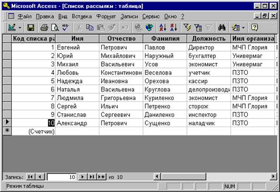The width and height of the screenshot is (280, 192).
Task: Go to the first record button
Action: [x=31, y=177]
